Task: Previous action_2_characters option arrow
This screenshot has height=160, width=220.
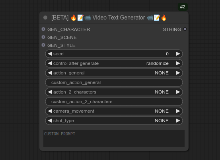Action: [50, 92]
